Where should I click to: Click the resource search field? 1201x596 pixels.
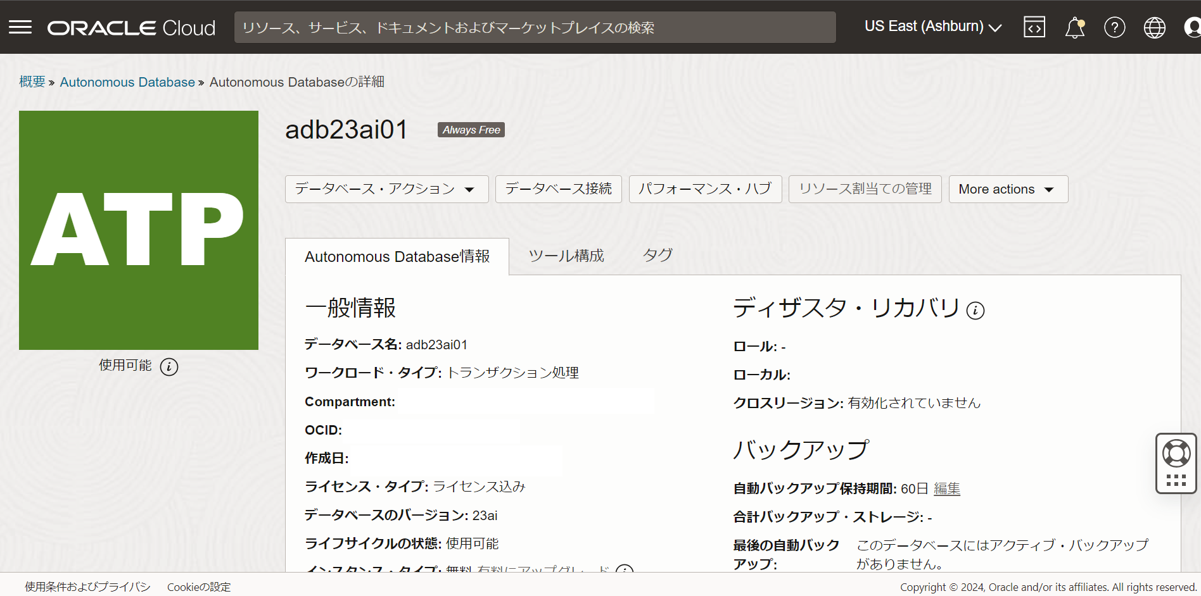pyautogui.click(x=535, y=27)
